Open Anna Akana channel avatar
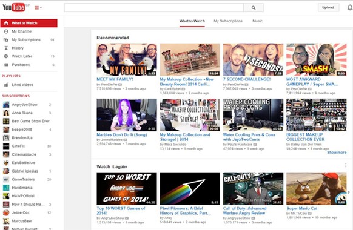This screenshot has width=353, height=230. [x=6, y=113]
